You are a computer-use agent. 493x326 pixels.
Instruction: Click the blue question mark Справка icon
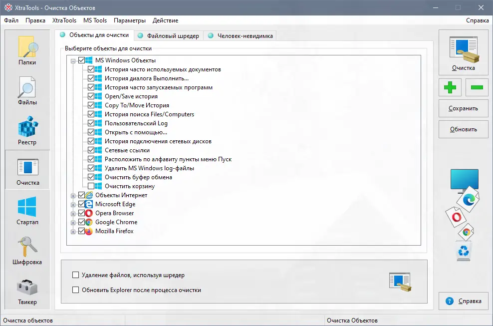450,301
